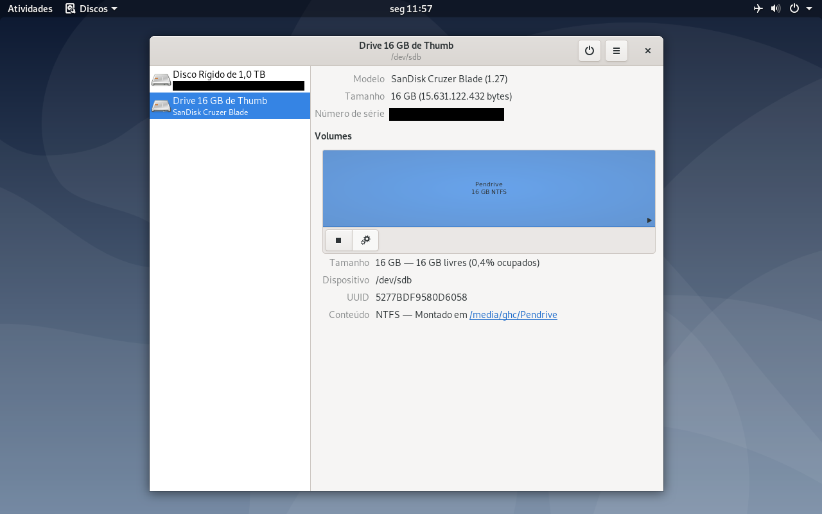The height and width of the screenshot is (514, 822).
Task: Expand the system status menu arrow
Action: (x=809, y=9)
